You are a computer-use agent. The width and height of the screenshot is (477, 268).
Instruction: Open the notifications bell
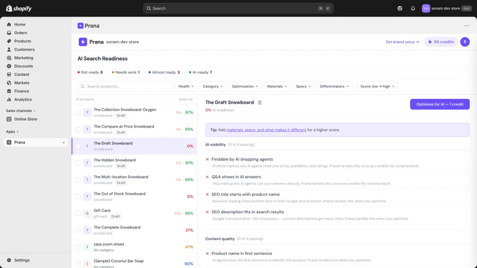(x=413, y=8)
